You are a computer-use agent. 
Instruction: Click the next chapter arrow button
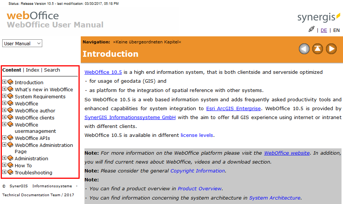[331, 49]
